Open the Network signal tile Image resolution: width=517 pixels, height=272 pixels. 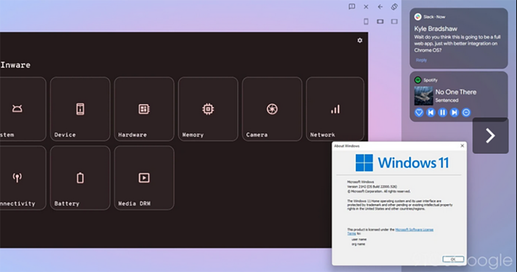tap(336, 109)
